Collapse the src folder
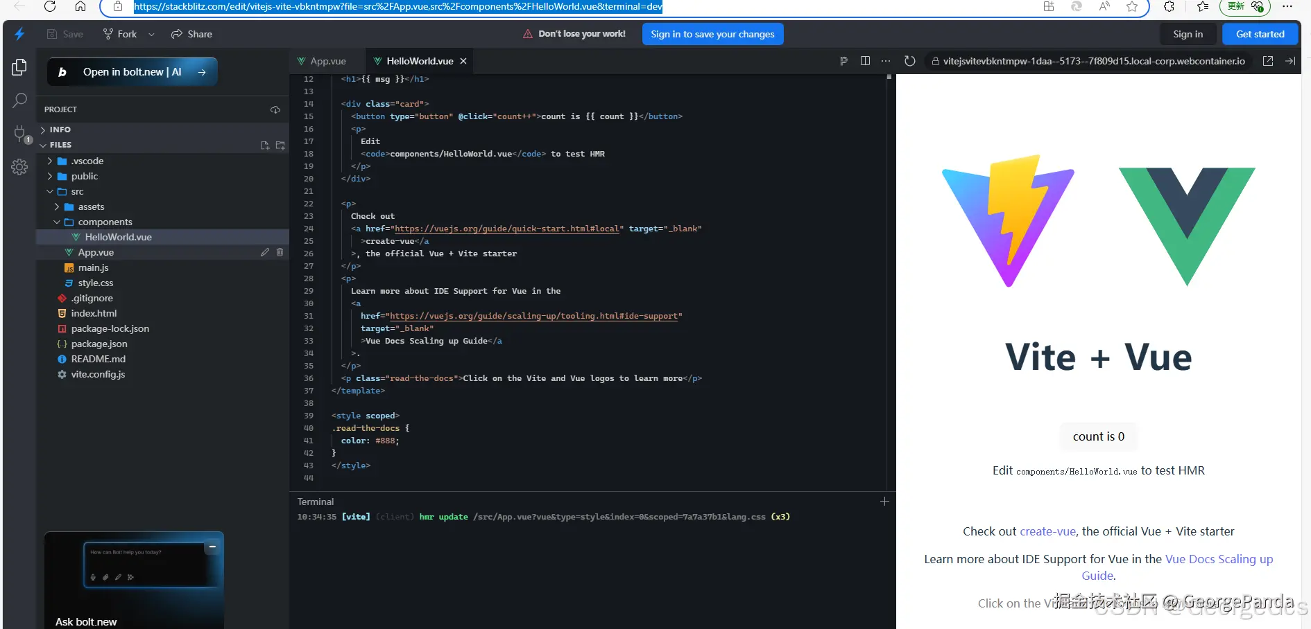This screenshot has height=629, width=1311. pyautogui.click(x=50, y=191)
